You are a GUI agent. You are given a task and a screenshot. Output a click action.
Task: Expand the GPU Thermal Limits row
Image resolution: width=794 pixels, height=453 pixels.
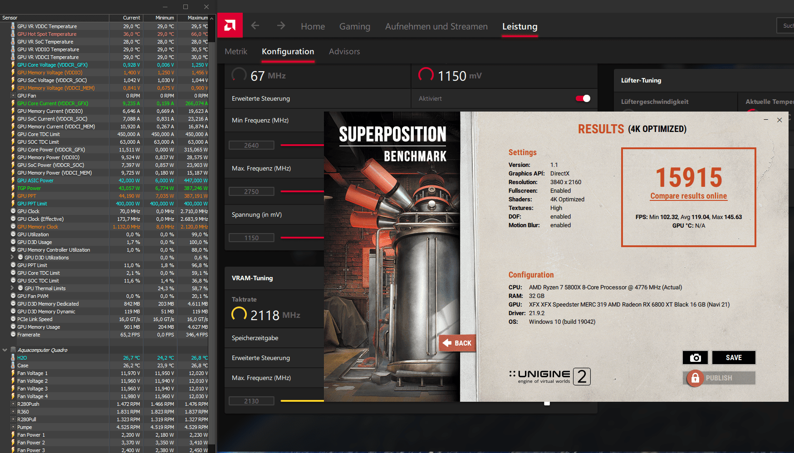click(x=12, y=288)
